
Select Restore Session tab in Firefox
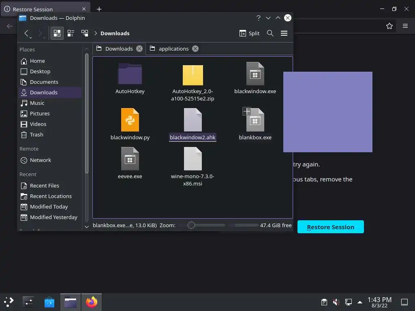point(45,9)
